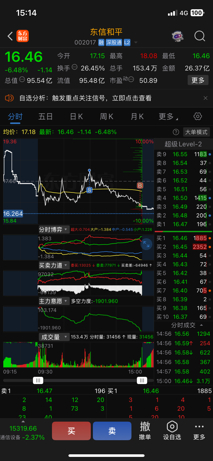This screenshot has width=213, height=461.
Task: Expand the 更多 chart period dropdown
Action: pos(168,117)
